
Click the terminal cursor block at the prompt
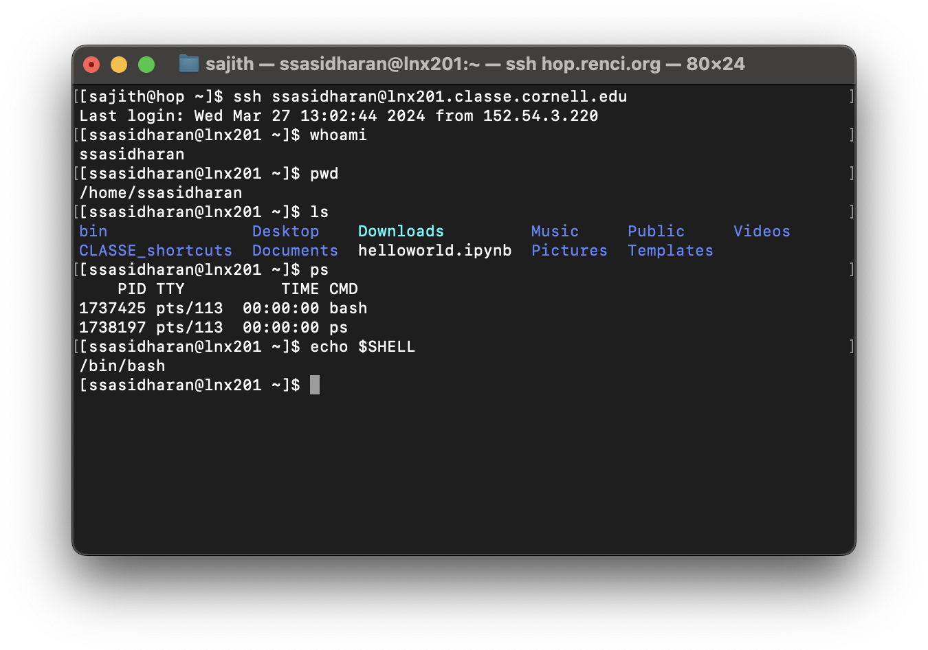pyautogui.click(x=315, y=385)
